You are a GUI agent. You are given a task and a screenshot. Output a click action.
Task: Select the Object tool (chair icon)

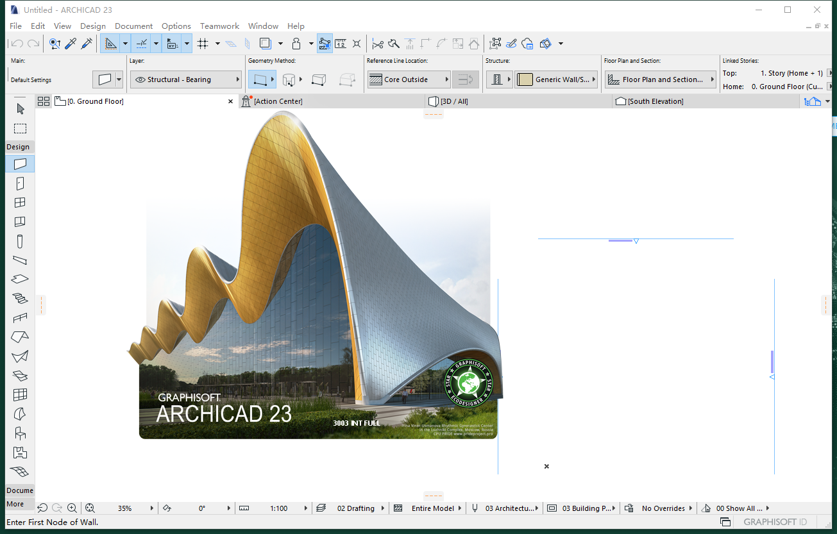(20, 433)
